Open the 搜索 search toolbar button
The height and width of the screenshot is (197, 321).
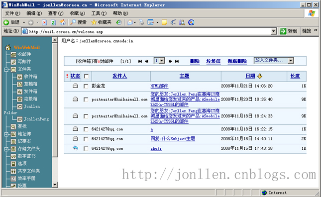click(x=78, y=22)
